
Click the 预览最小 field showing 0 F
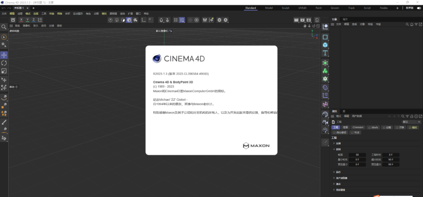coord(357,165)
